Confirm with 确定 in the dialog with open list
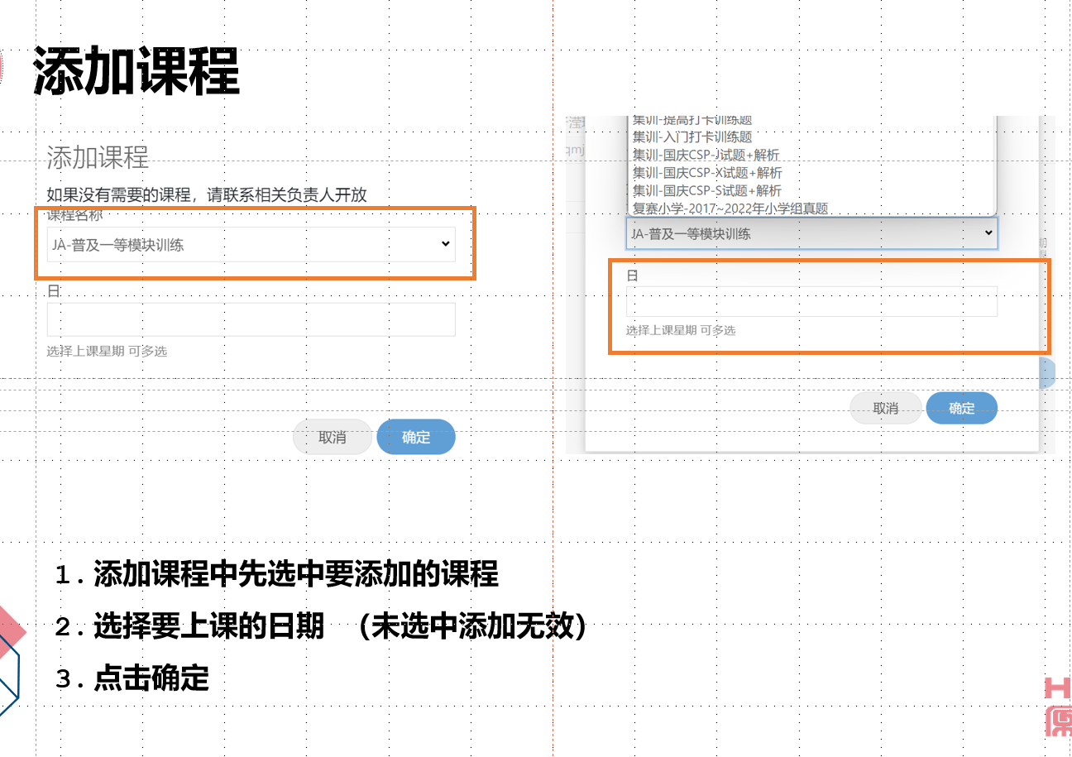Image resolution: width=1072 pixels, height=757 pixels. 961,408
